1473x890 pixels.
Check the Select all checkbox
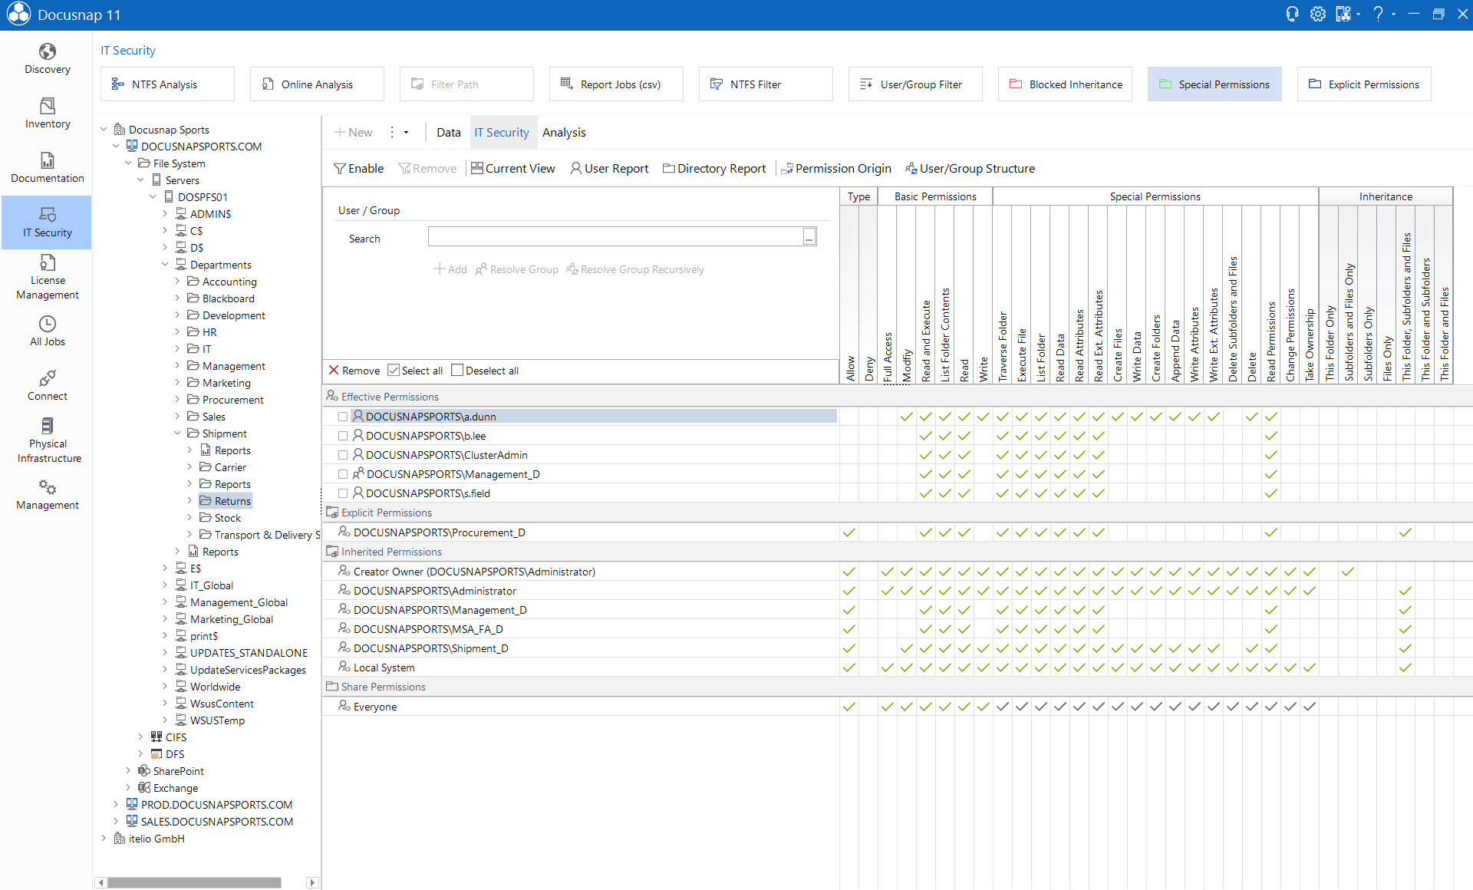point(394,371)
